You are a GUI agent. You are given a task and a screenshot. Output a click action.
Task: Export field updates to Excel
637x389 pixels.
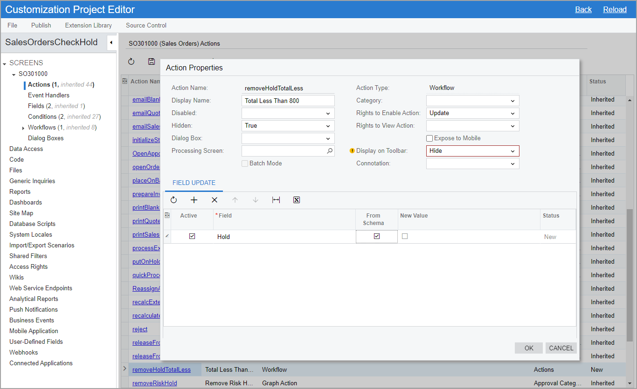coord(297,200)
